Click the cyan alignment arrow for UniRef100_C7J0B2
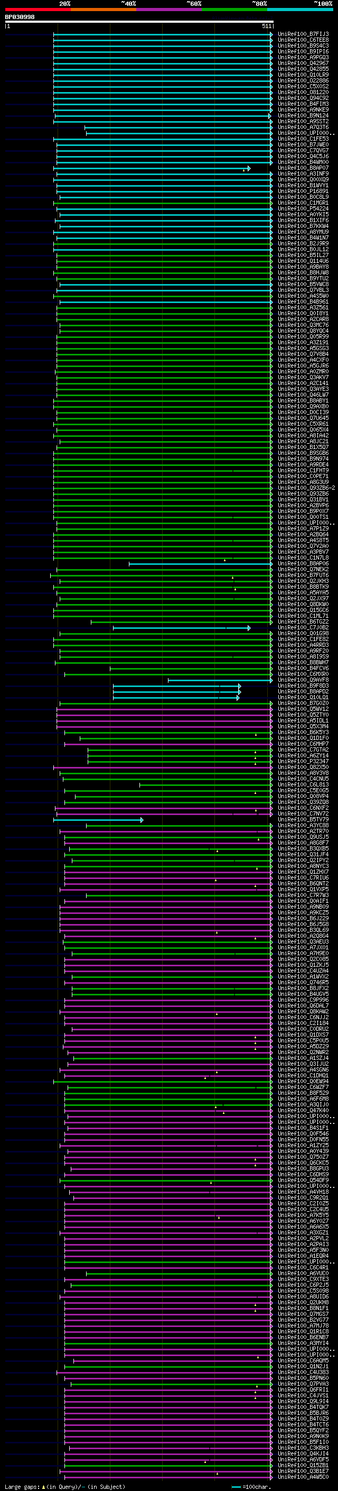 point(182,628)
